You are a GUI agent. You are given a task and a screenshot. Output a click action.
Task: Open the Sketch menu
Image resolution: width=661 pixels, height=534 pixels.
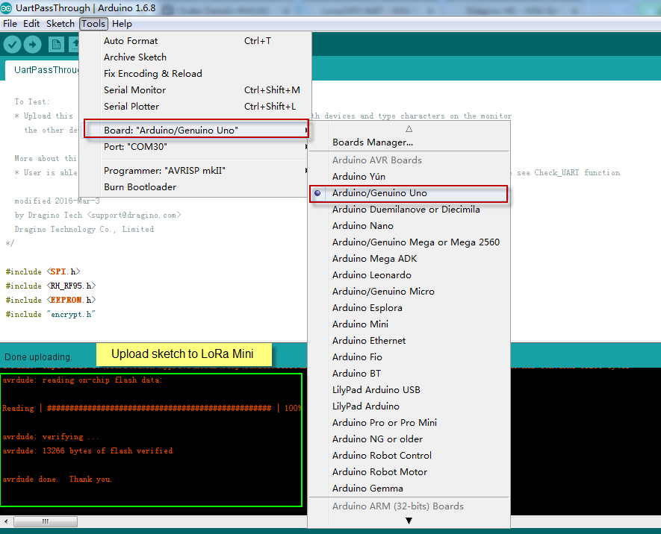pos(60,24)
